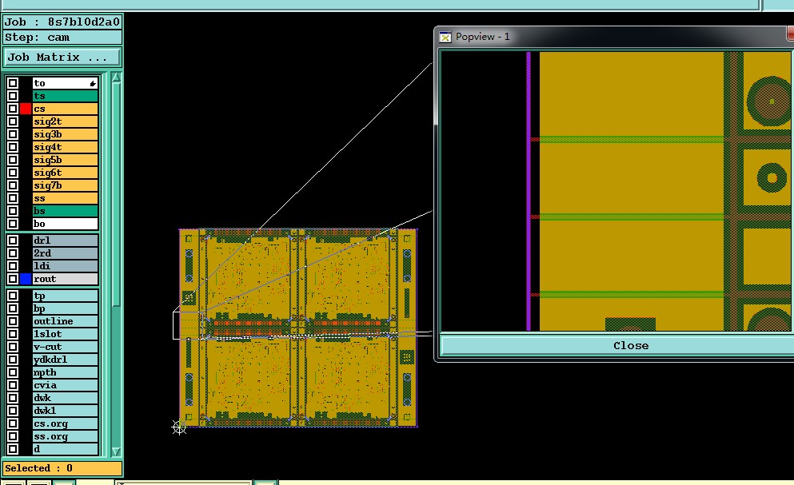794x485 pixels.
Task: Select the tp layer row
Action: tap(66, 296)
